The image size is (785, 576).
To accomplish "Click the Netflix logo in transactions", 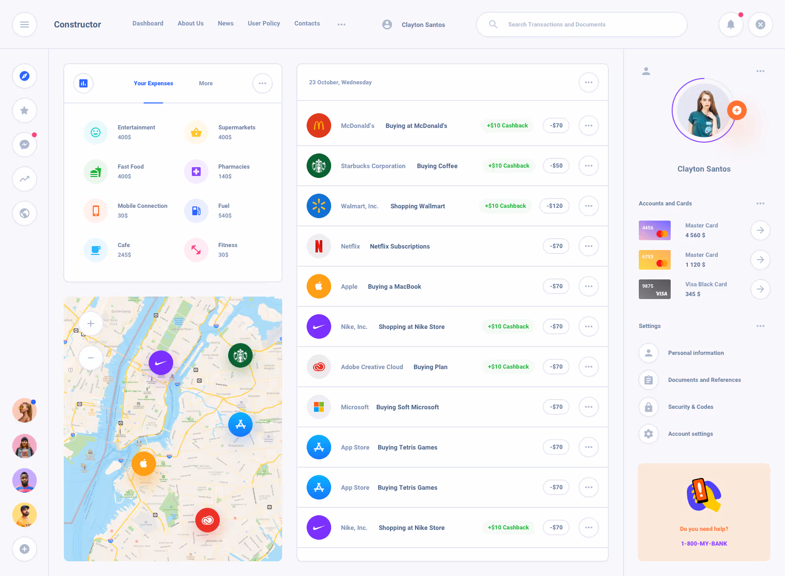I will coord(319,246).
